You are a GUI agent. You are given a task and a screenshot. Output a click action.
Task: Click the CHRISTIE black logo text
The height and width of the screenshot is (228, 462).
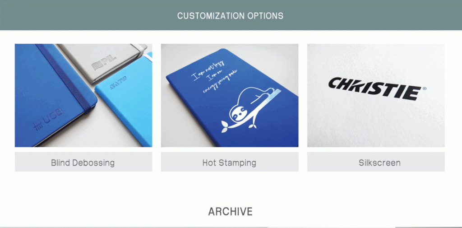(x=374, y=89)
